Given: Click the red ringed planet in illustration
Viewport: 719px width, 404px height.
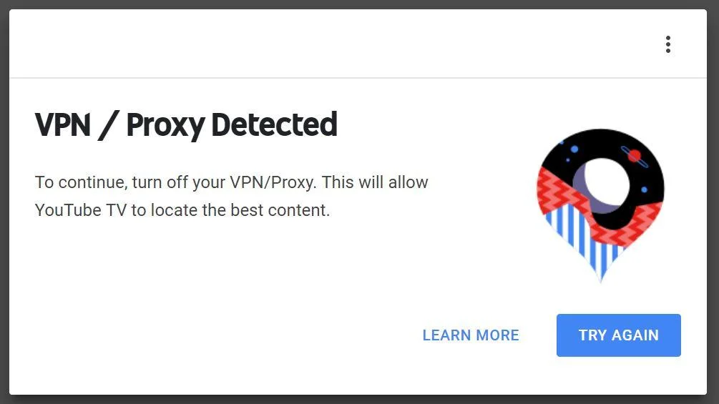Looking at the screenshot, I should click(x=634, y=156).
